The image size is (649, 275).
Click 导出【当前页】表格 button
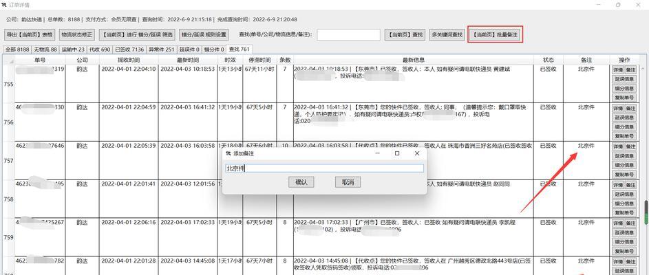click(30, 35)
